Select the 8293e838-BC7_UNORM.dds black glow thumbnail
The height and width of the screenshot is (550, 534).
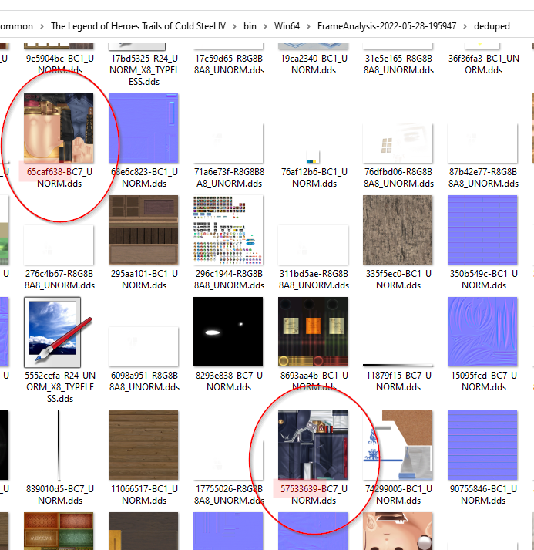point(228,332)
